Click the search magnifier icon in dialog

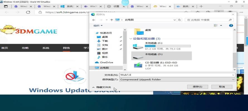point(230,20)
